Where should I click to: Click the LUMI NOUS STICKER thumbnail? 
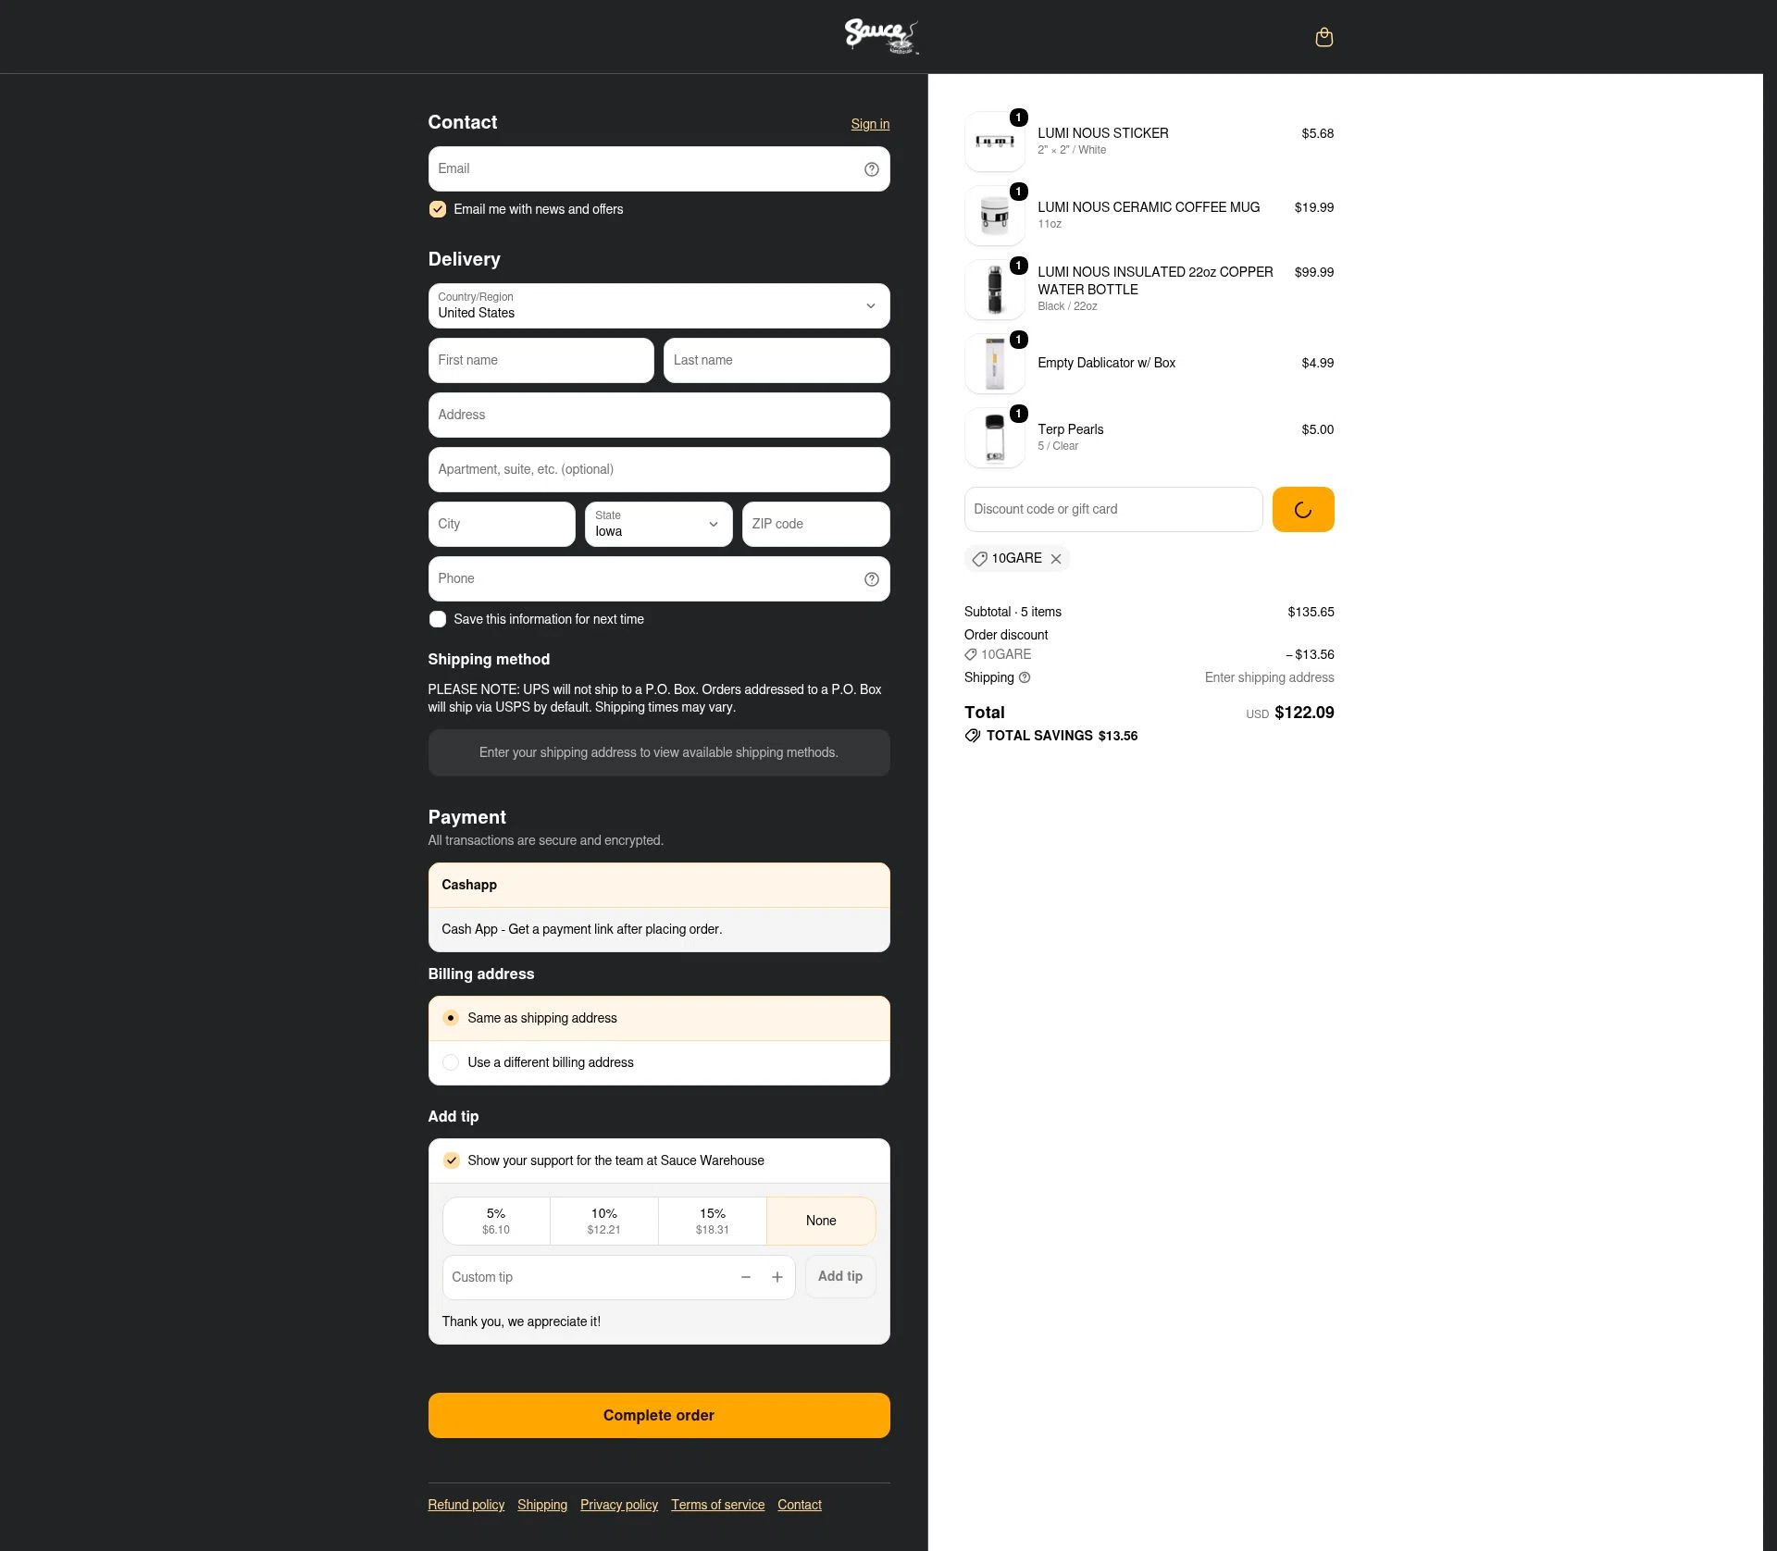pyautogui.click(x=995, y=142)
